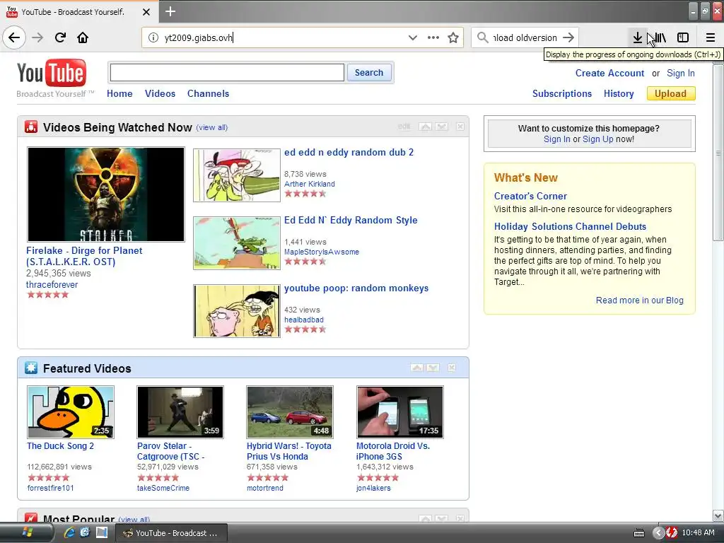Open ed edd n eddy random dub 2 thumbnail
This screenshot has height=543, width=724.
click(x=237, y=175)
